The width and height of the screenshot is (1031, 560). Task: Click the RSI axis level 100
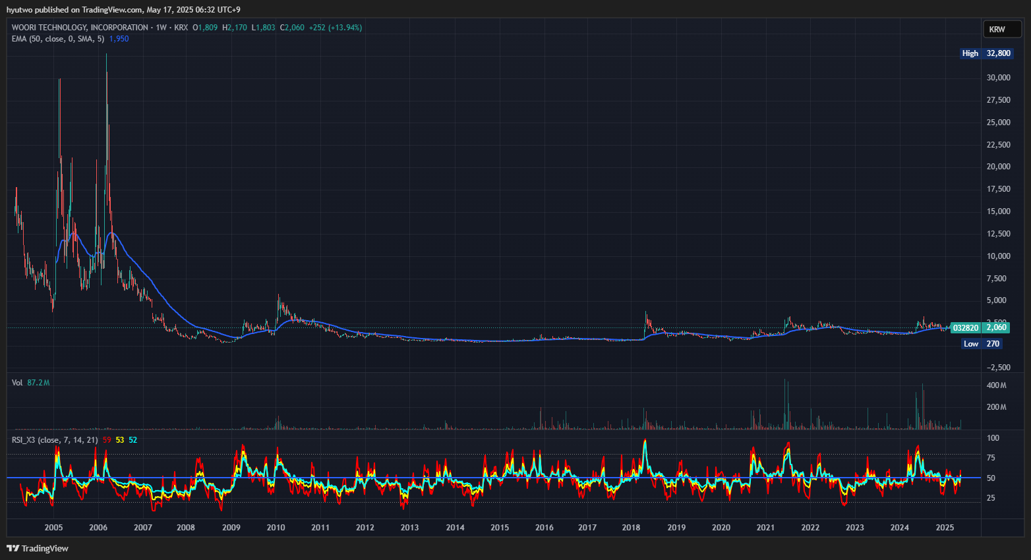point(993,438)
